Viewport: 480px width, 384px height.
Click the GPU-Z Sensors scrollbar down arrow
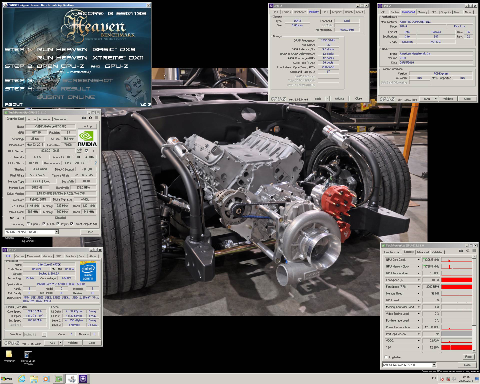pos(474,351)
